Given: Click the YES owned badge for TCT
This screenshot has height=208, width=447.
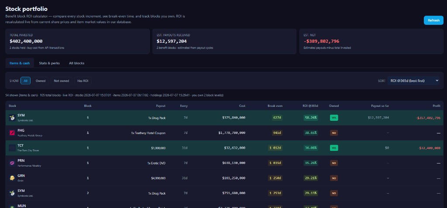Looking at the screenshot, I should [334, 148].
